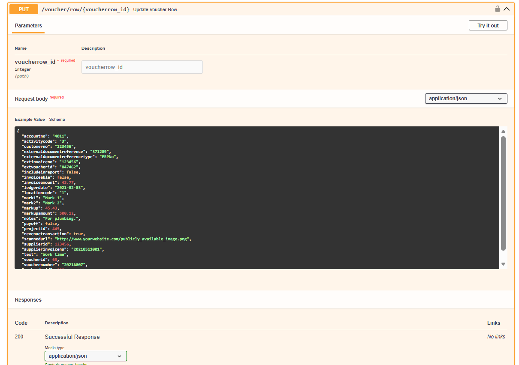Click the "ledgerdate" value 2021-02-03
Viewport: 519px width, 365px height.
pyautogui.click(x=69, y=187)
